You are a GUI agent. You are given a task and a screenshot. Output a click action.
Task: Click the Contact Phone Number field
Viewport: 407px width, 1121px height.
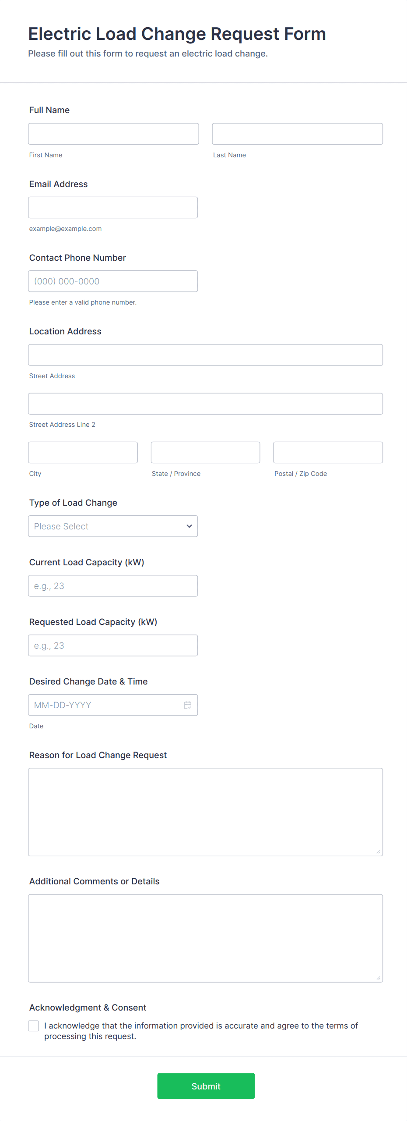(113, 281)
